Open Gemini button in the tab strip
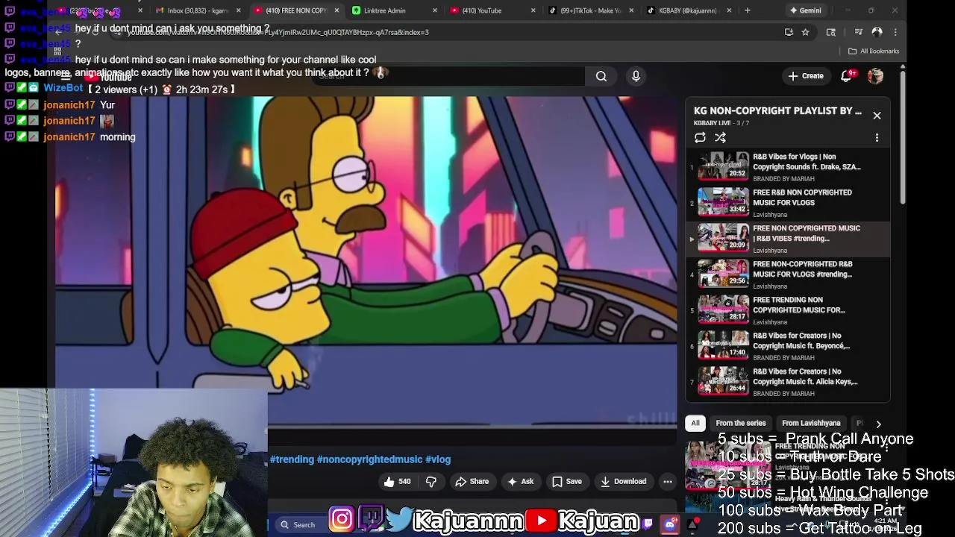 (805, 10)
